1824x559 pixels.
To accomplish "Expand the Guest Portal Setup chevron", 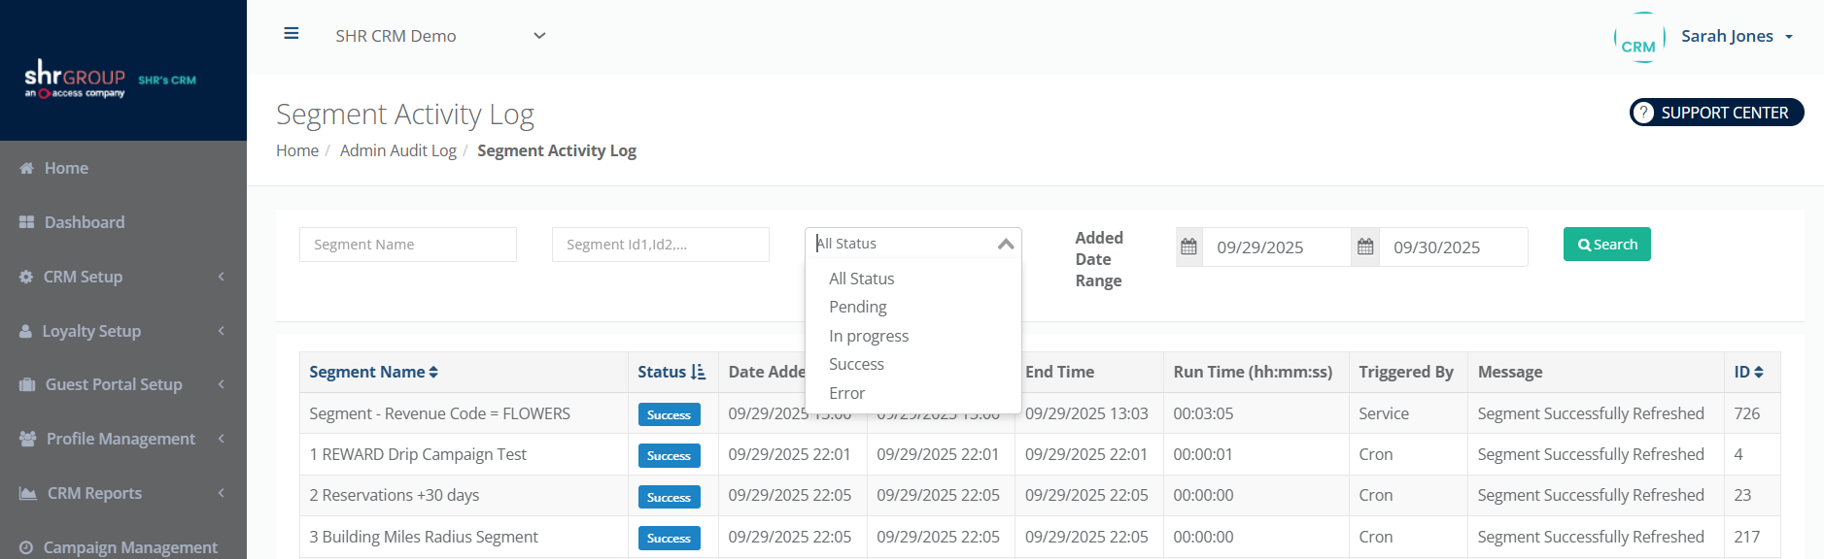I will coord(222,384).
